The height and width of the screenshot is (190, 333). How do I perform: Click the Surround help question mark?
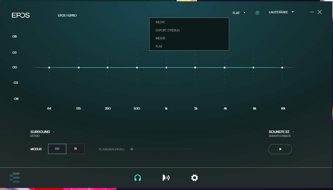click(x=53, y=132)
